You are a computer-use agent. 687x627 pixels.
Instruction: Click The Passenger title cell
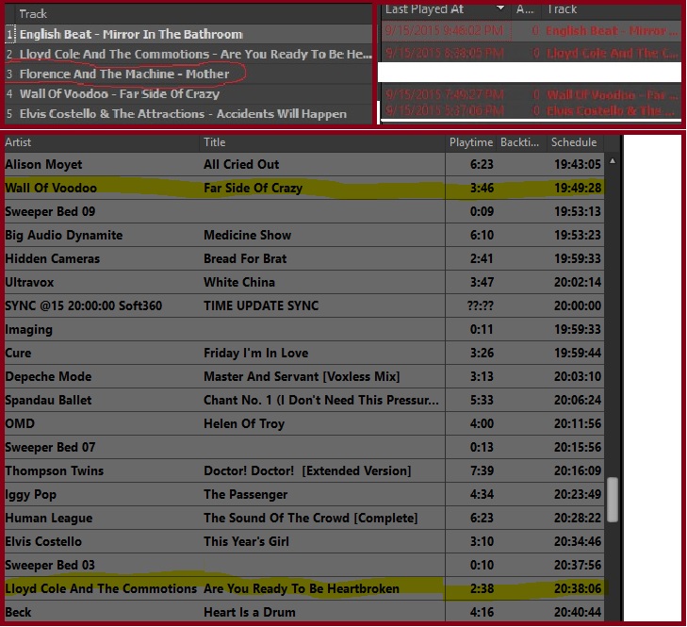pos(245,494)
